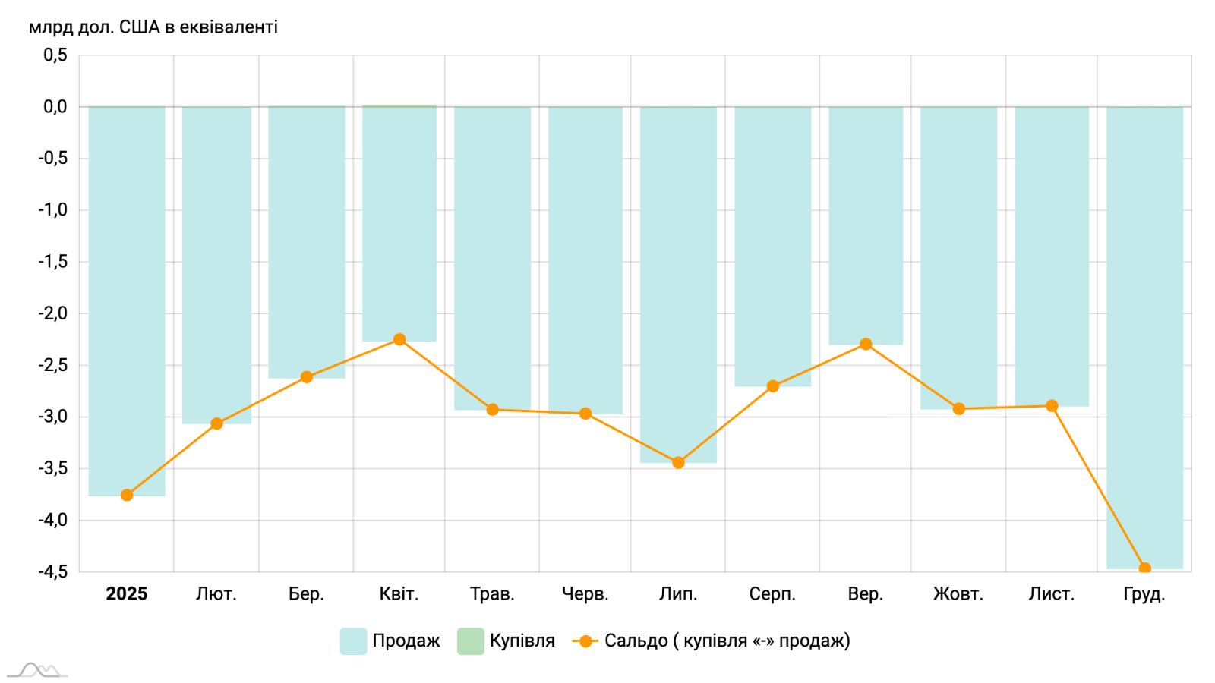Click the 2025 x-axis label
Image resolution: width=1215 pixels, height=683 pixels.
coord(127,594)
